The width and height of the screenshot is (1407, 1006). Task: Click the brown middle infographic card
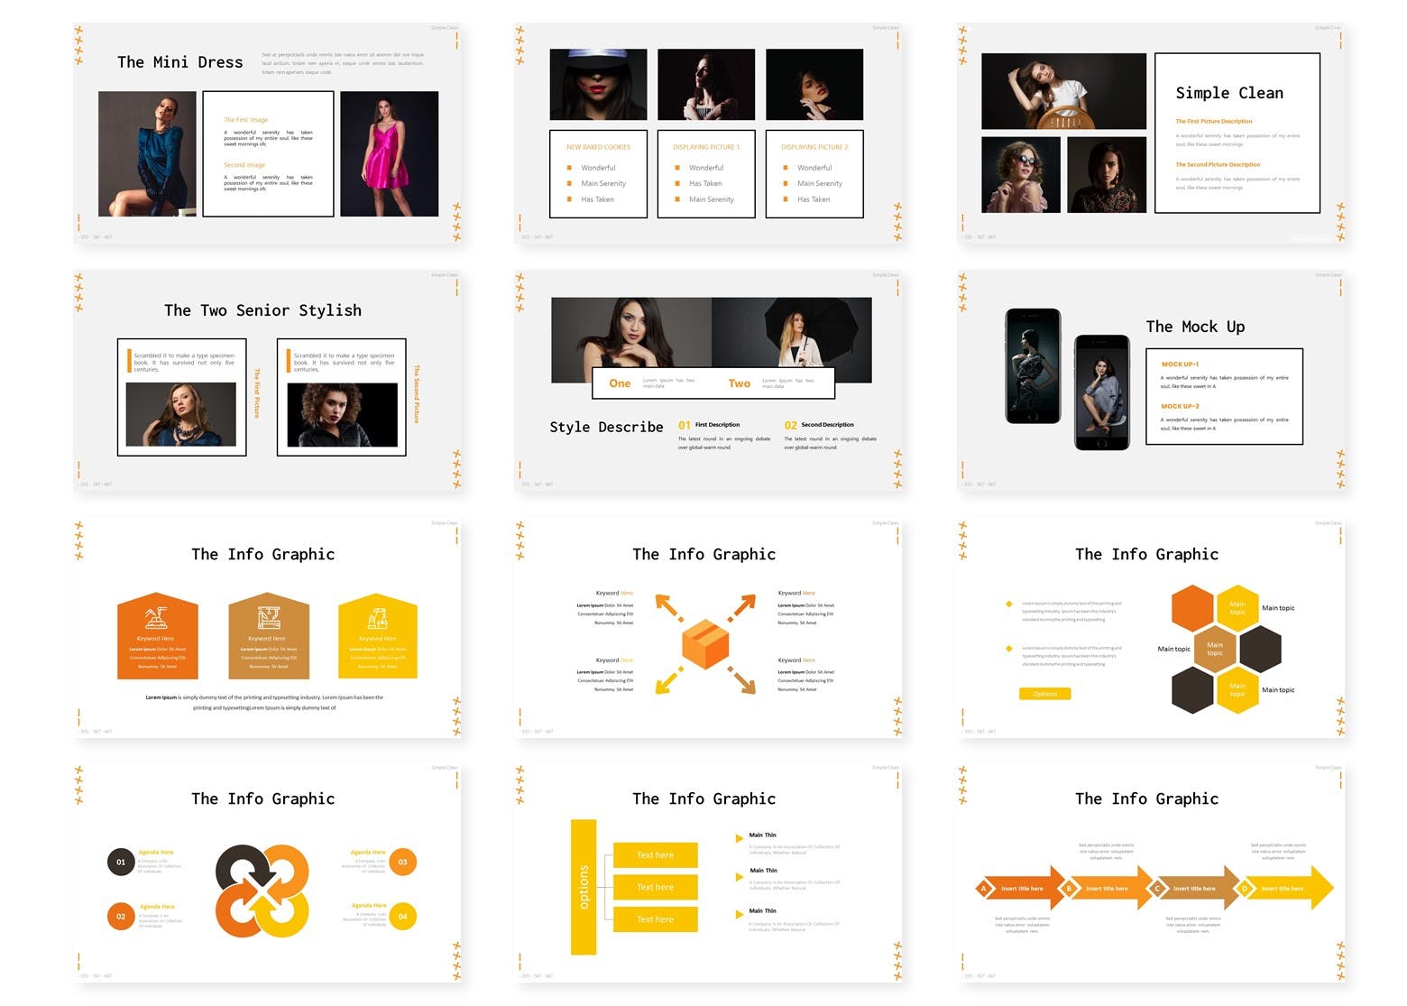pos(268,637)
